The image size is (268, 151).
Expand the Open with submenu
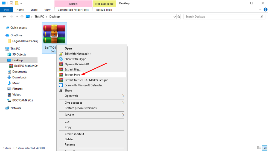[123, 96]
